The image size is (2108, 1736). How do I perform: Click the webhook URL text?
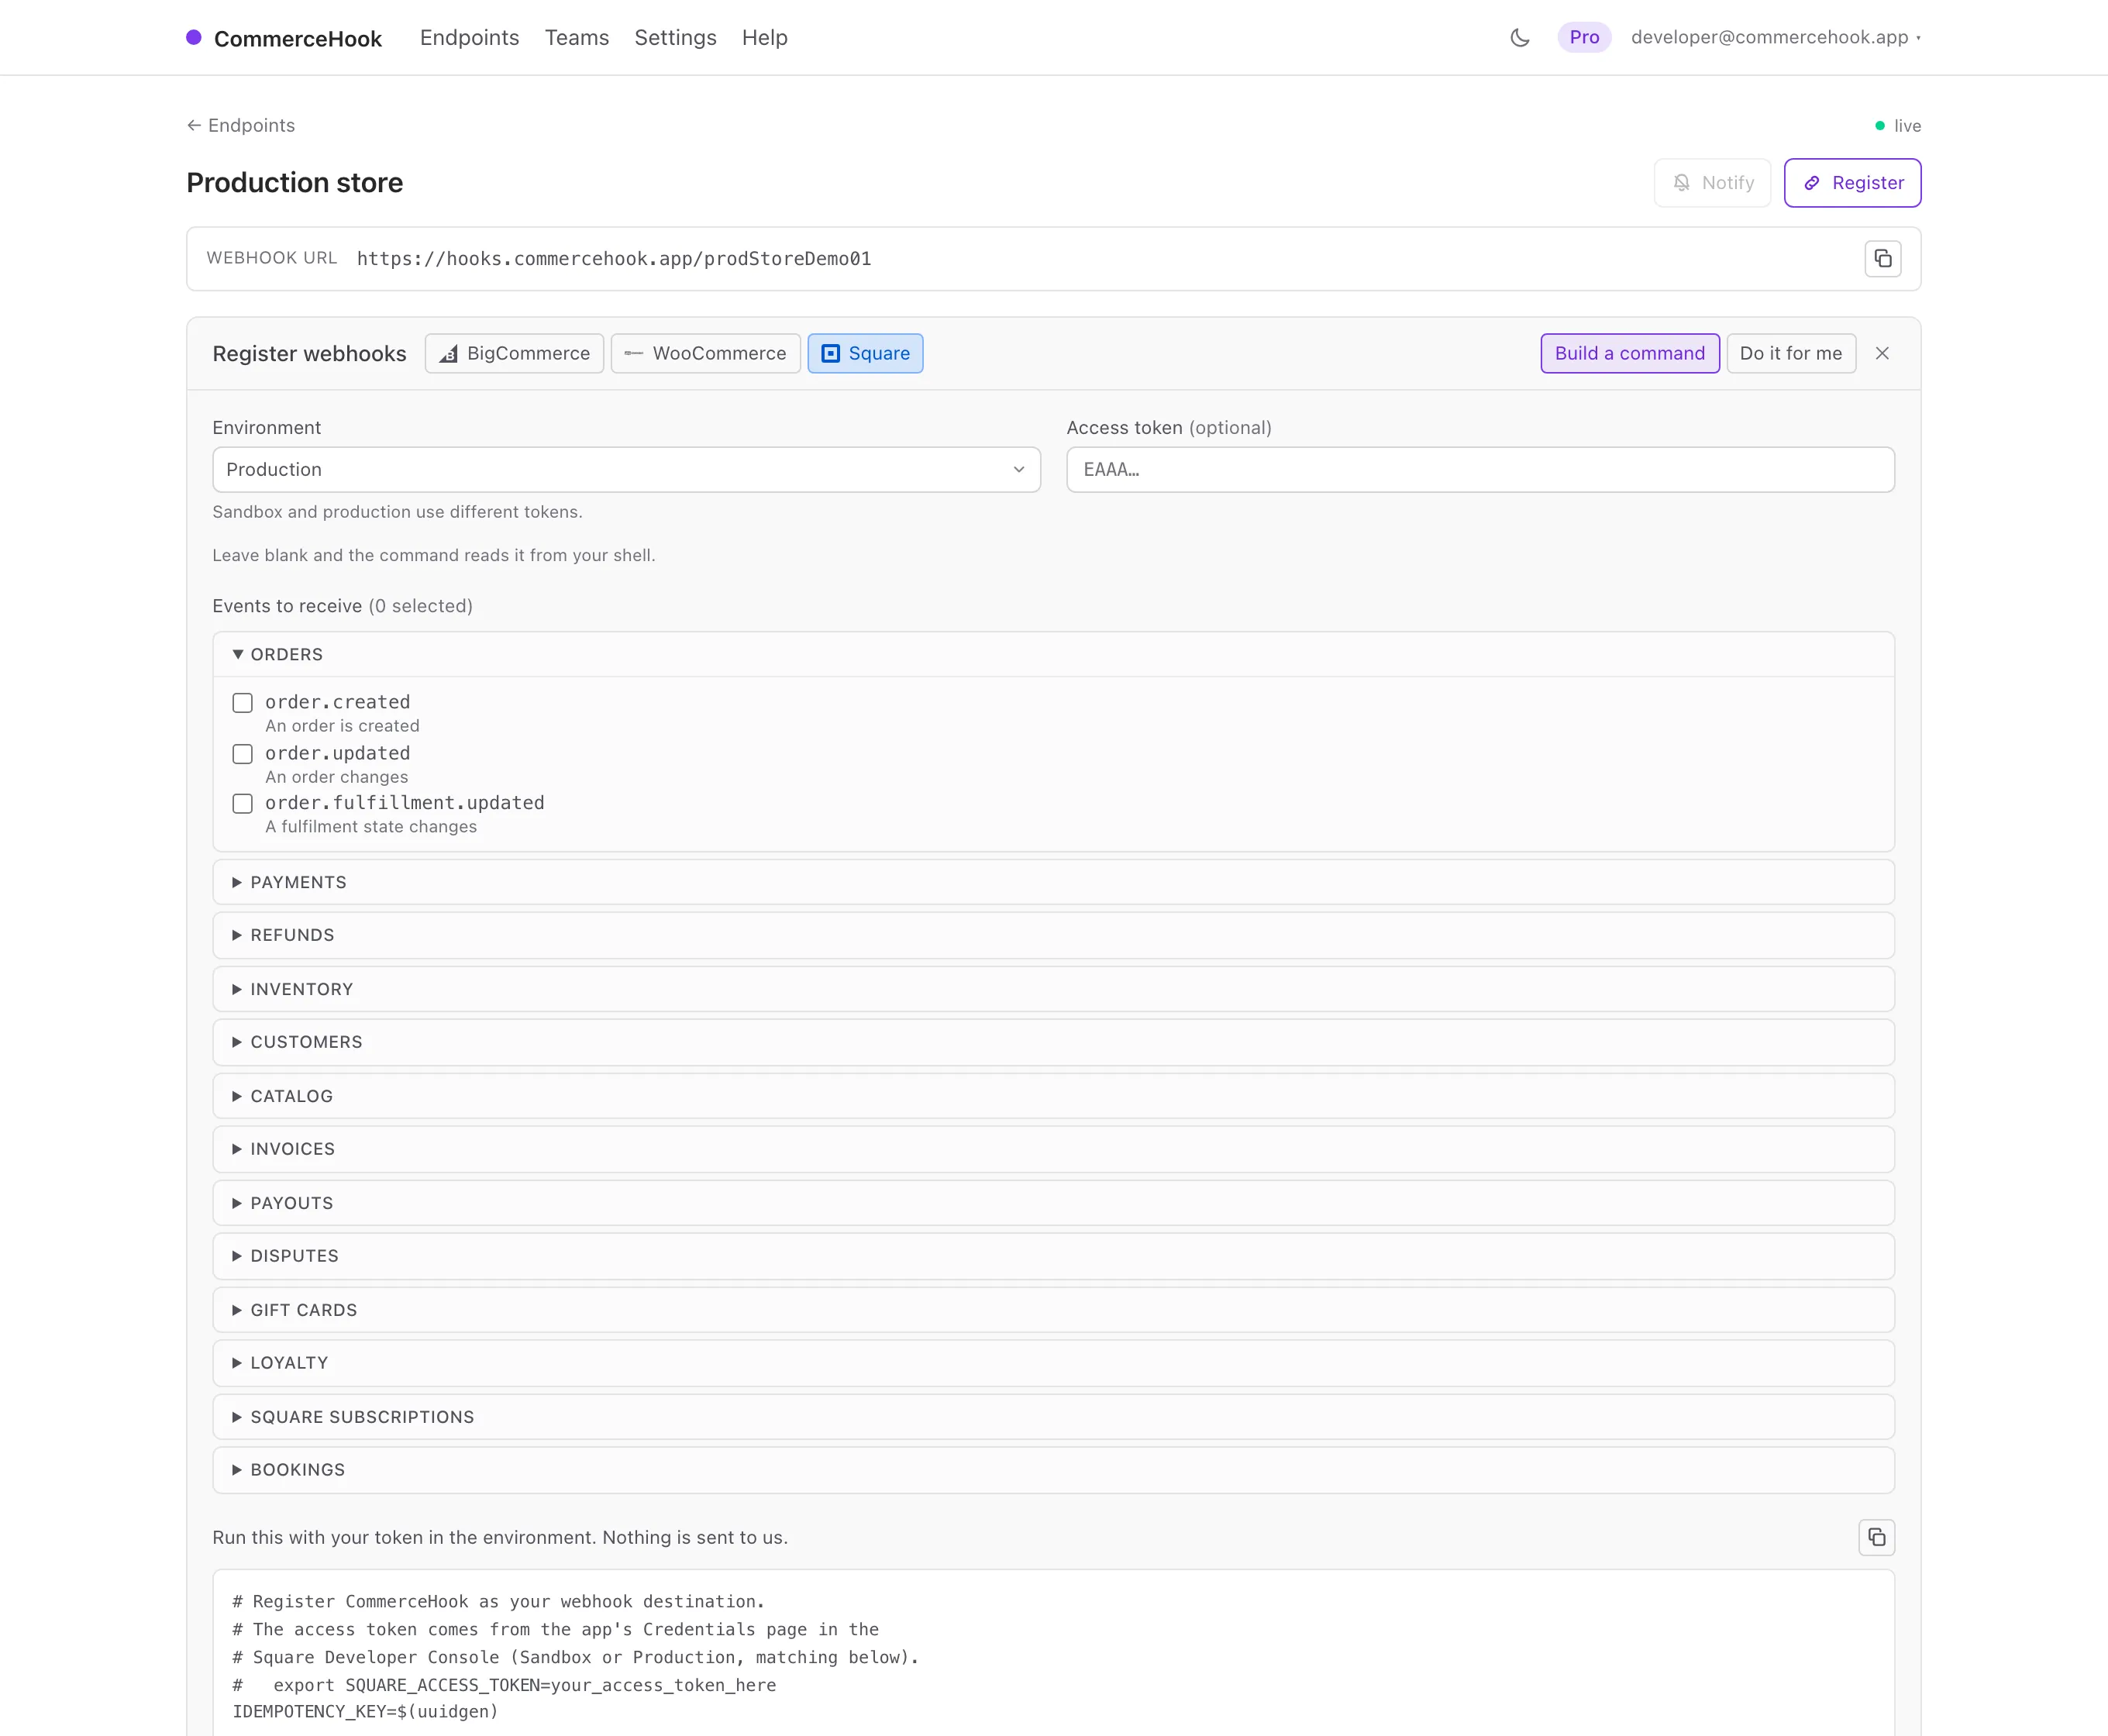point(614,259)
